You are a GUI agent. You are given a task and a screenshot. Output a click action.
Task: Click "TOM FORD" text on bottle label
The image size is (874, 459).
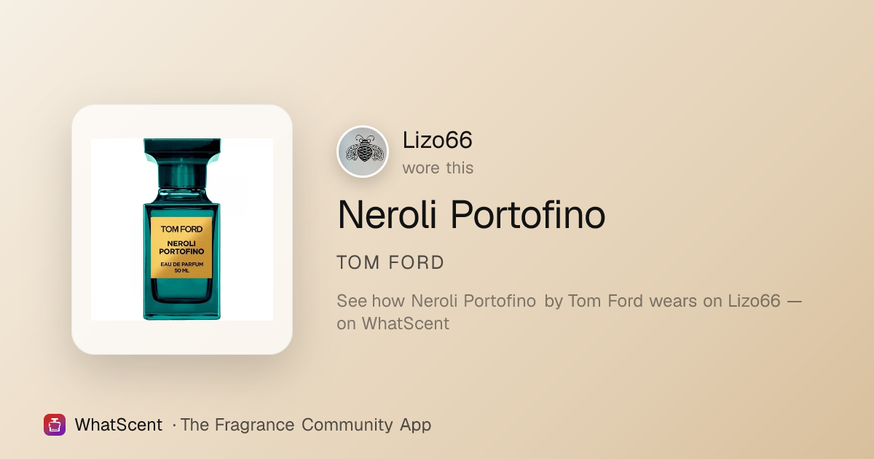(x=182, y=229)
